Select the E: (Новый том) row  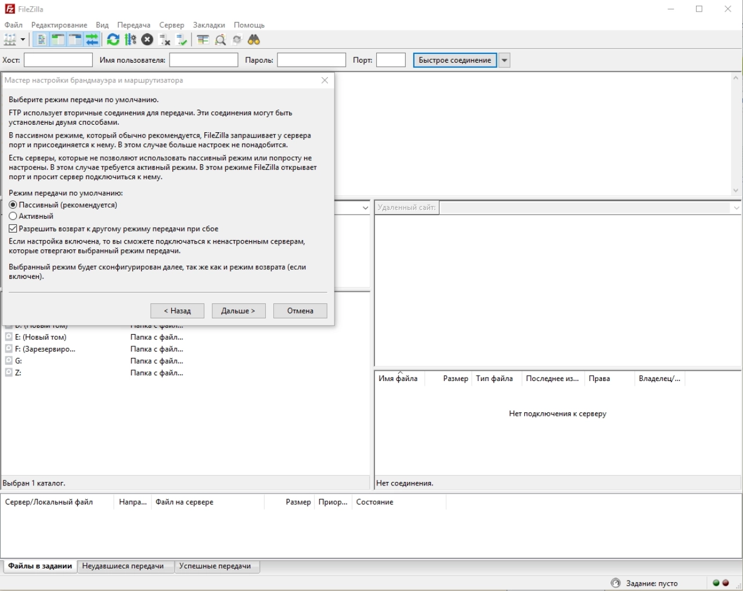tap(185, 337)
